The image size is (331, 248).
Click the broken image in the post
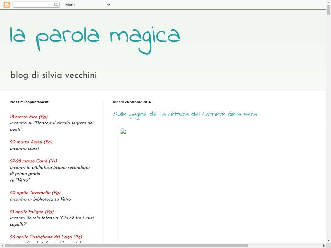coord(223,184)
